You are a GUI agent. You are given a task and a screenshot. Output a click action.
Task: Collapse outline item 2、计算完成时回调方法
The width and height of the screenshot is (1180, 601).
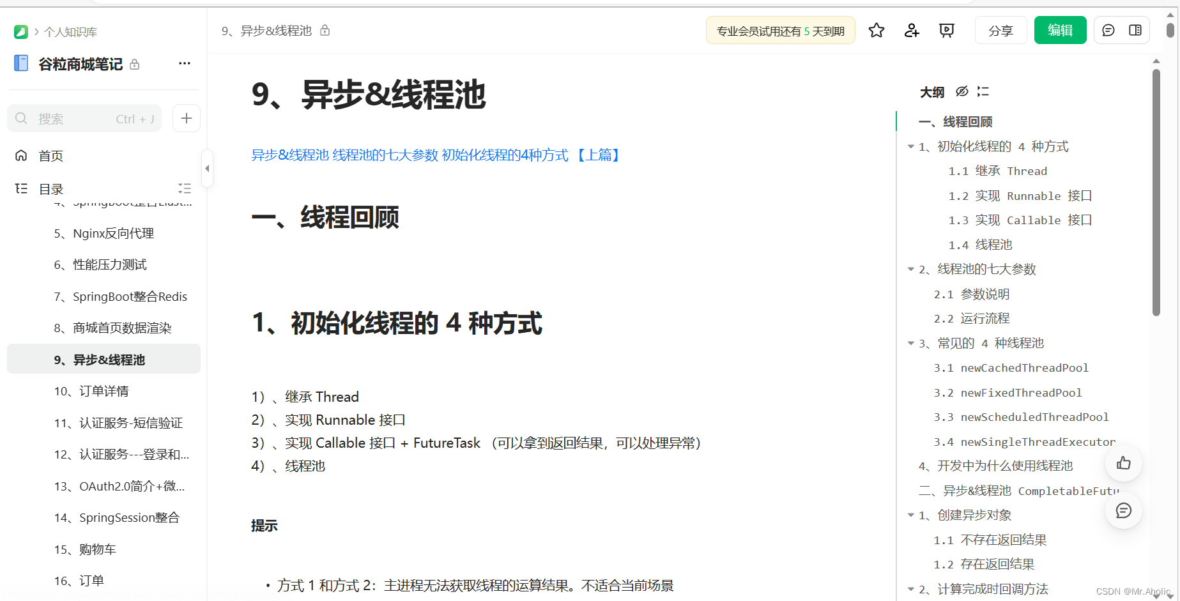(910, 588)
